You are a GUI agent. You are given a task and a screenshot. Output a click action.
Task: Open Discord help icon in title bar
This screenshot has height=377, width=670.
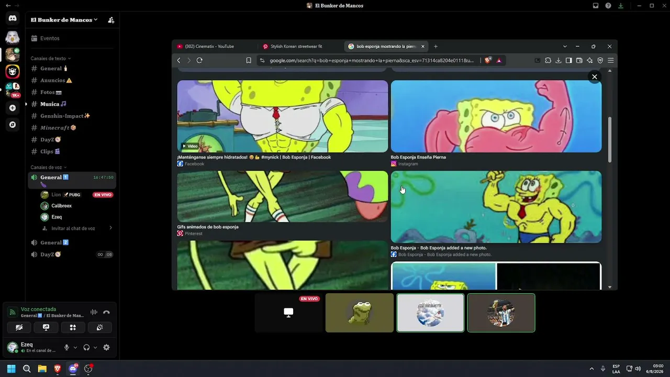(608, 6)
